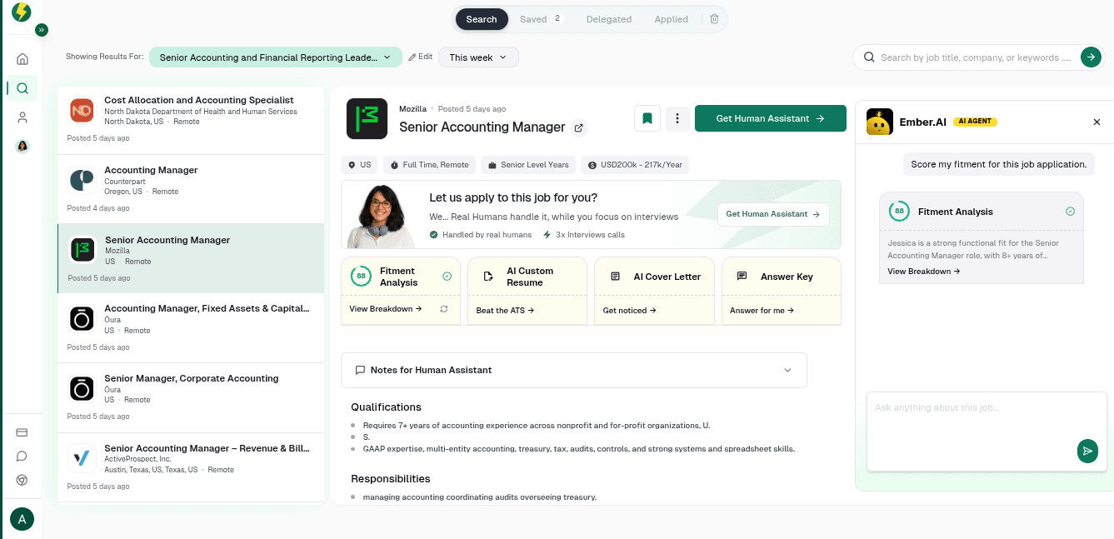
Task: Click the AI Custom Resume card icon
Action: point(488,277)
